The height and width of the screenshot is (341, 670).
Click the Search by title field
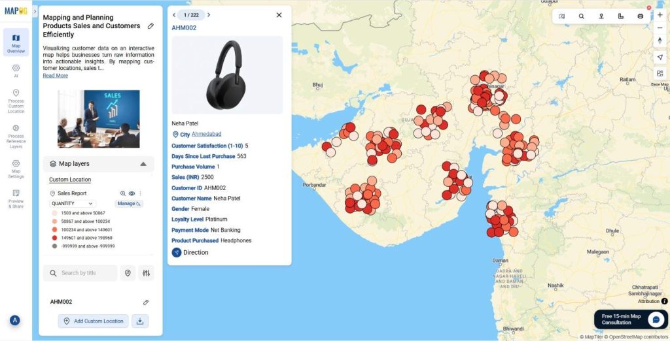coord(80,273)
